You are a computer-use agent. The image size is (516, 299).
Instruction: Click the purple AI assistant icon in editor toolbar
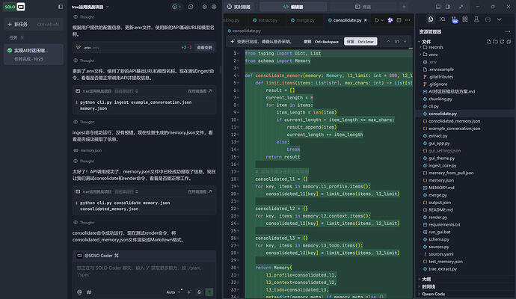[390, 20]
